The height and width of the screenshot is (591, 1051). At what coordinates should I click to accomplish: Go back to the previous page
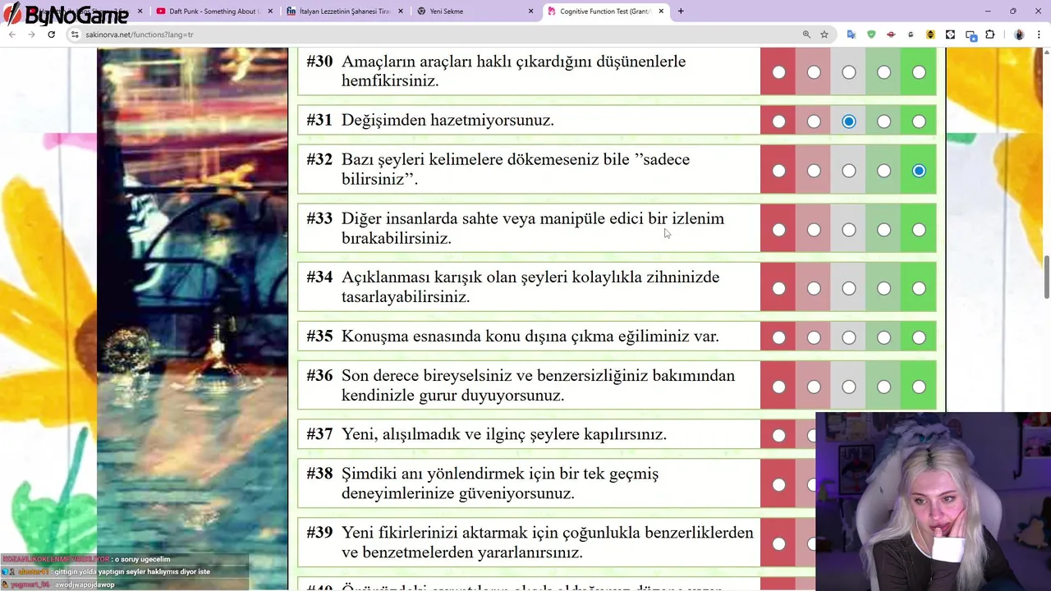tap(11, 34)
